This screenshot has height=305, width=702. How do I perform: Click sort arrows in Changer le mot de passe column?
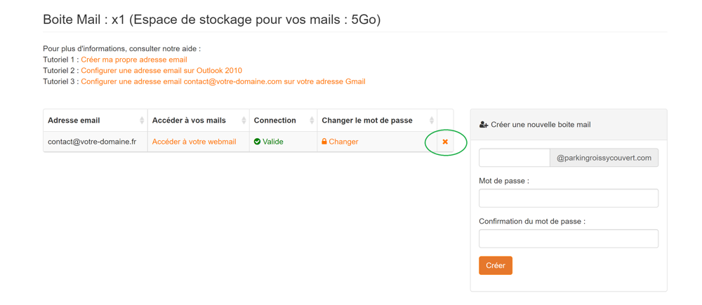coord(432,121)
